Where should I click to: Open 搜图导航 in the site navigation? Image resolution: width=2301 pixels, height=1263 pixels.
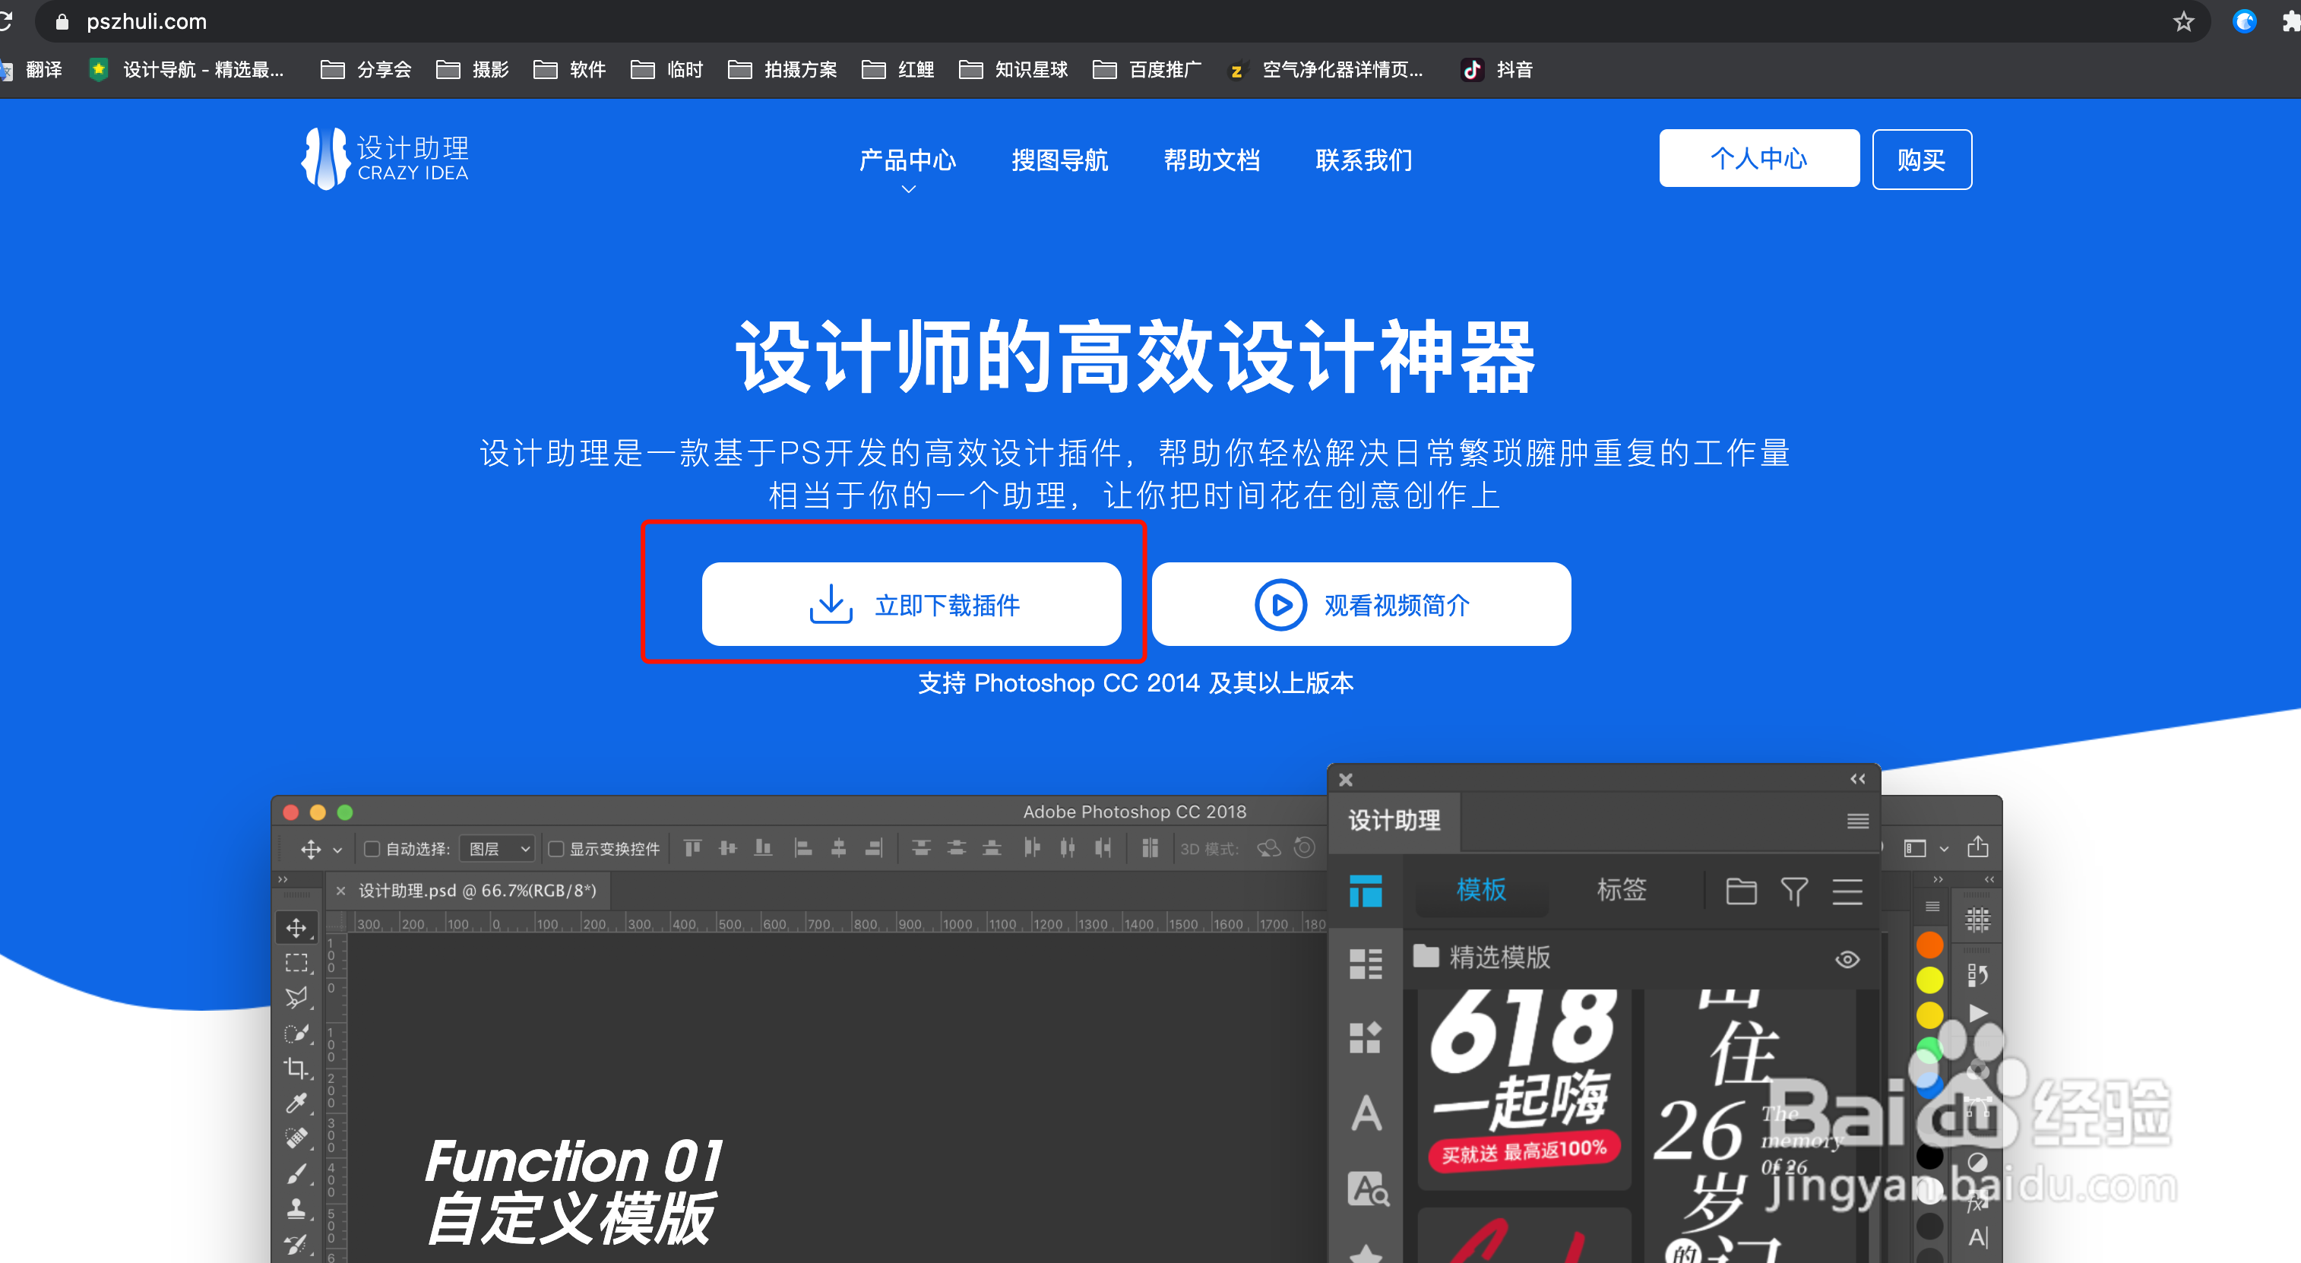(x=1059, y=160)
